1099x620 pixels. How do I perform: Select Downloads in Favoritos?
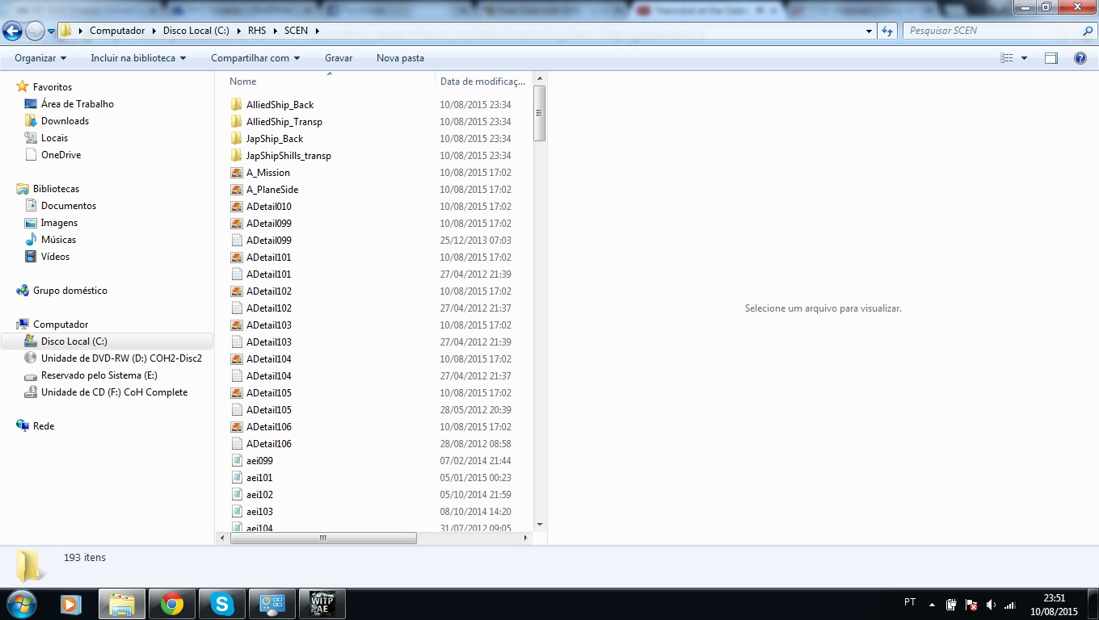(x=65, y=121)
